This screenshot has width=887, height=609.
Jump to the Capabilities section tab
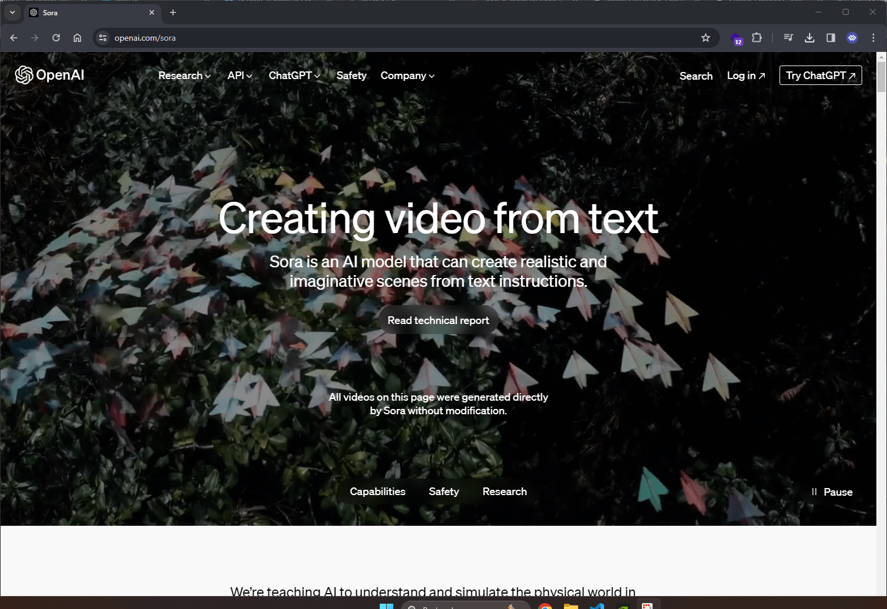377,492
